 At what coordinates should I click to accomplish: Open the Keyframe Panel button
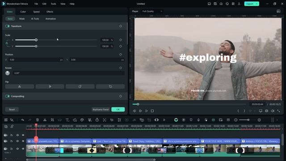tap(101, 110)
